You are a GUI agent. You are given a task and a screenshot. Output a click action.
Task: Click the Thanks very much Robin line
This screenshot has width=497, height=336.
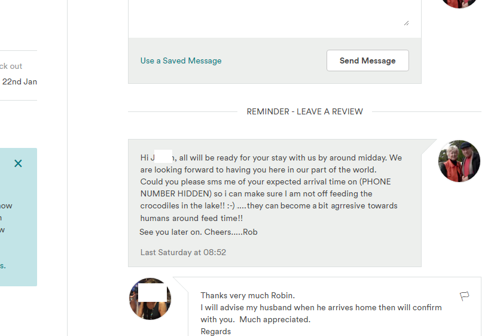[x=248, y=295]
